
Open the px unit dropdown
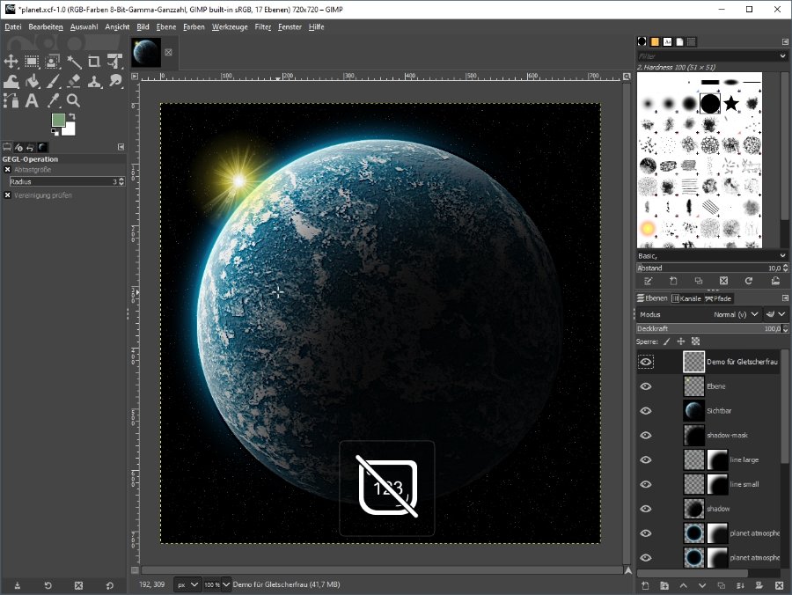pyautogui.click(x=187, y=584)
